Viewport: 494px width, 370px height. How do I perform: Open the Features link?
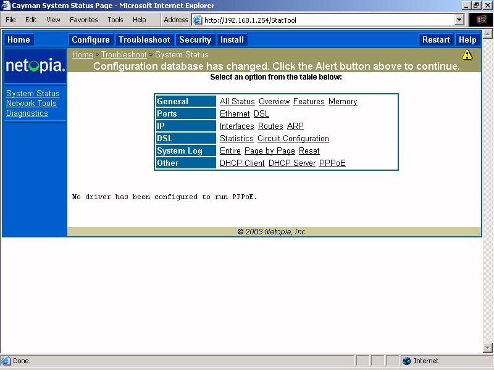coord(309,102)
